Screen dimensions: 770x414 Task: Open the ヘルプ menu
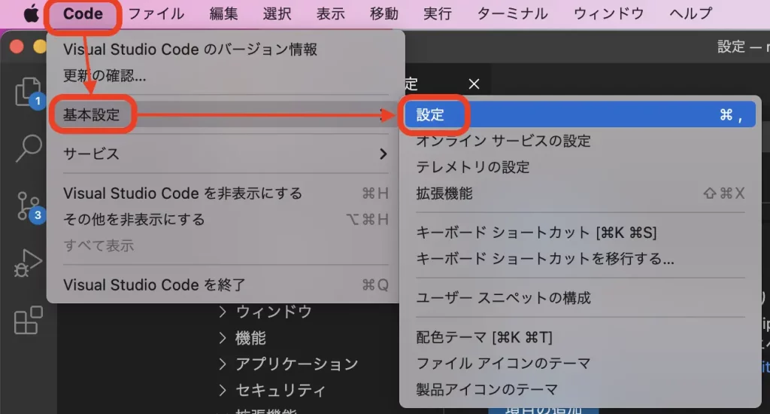(x=691, y=14)
